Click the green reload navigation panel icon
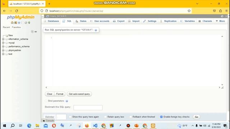 (x=29, y=23)
